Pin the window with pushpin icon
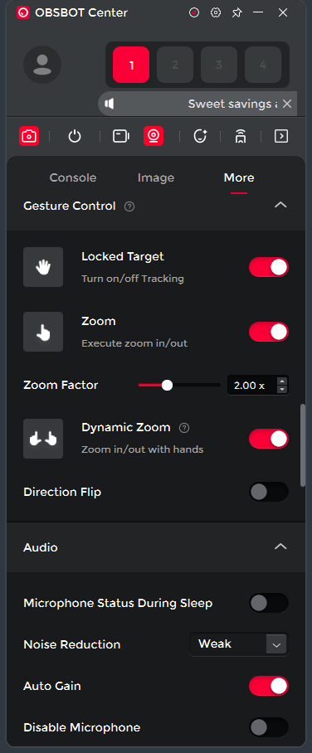Image resolution: width=312 pixels, height=753 pixels. click(x=236, y=12)
